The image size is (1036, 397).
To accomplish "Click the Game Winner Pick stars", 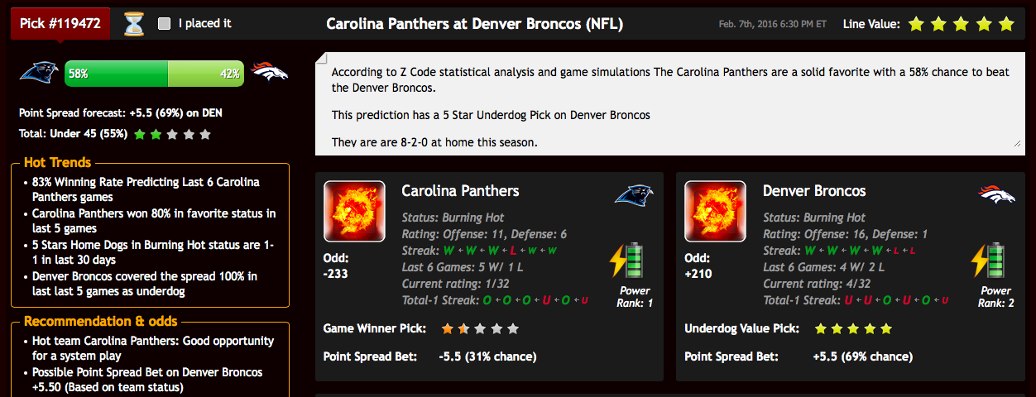I will click(480, 328).
